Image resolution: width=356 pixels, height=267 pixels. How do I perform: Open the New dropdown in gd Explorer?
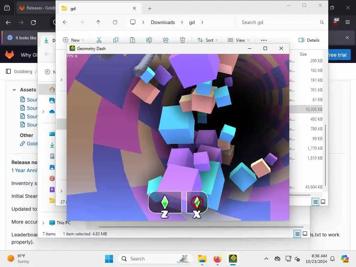(74, 40)
